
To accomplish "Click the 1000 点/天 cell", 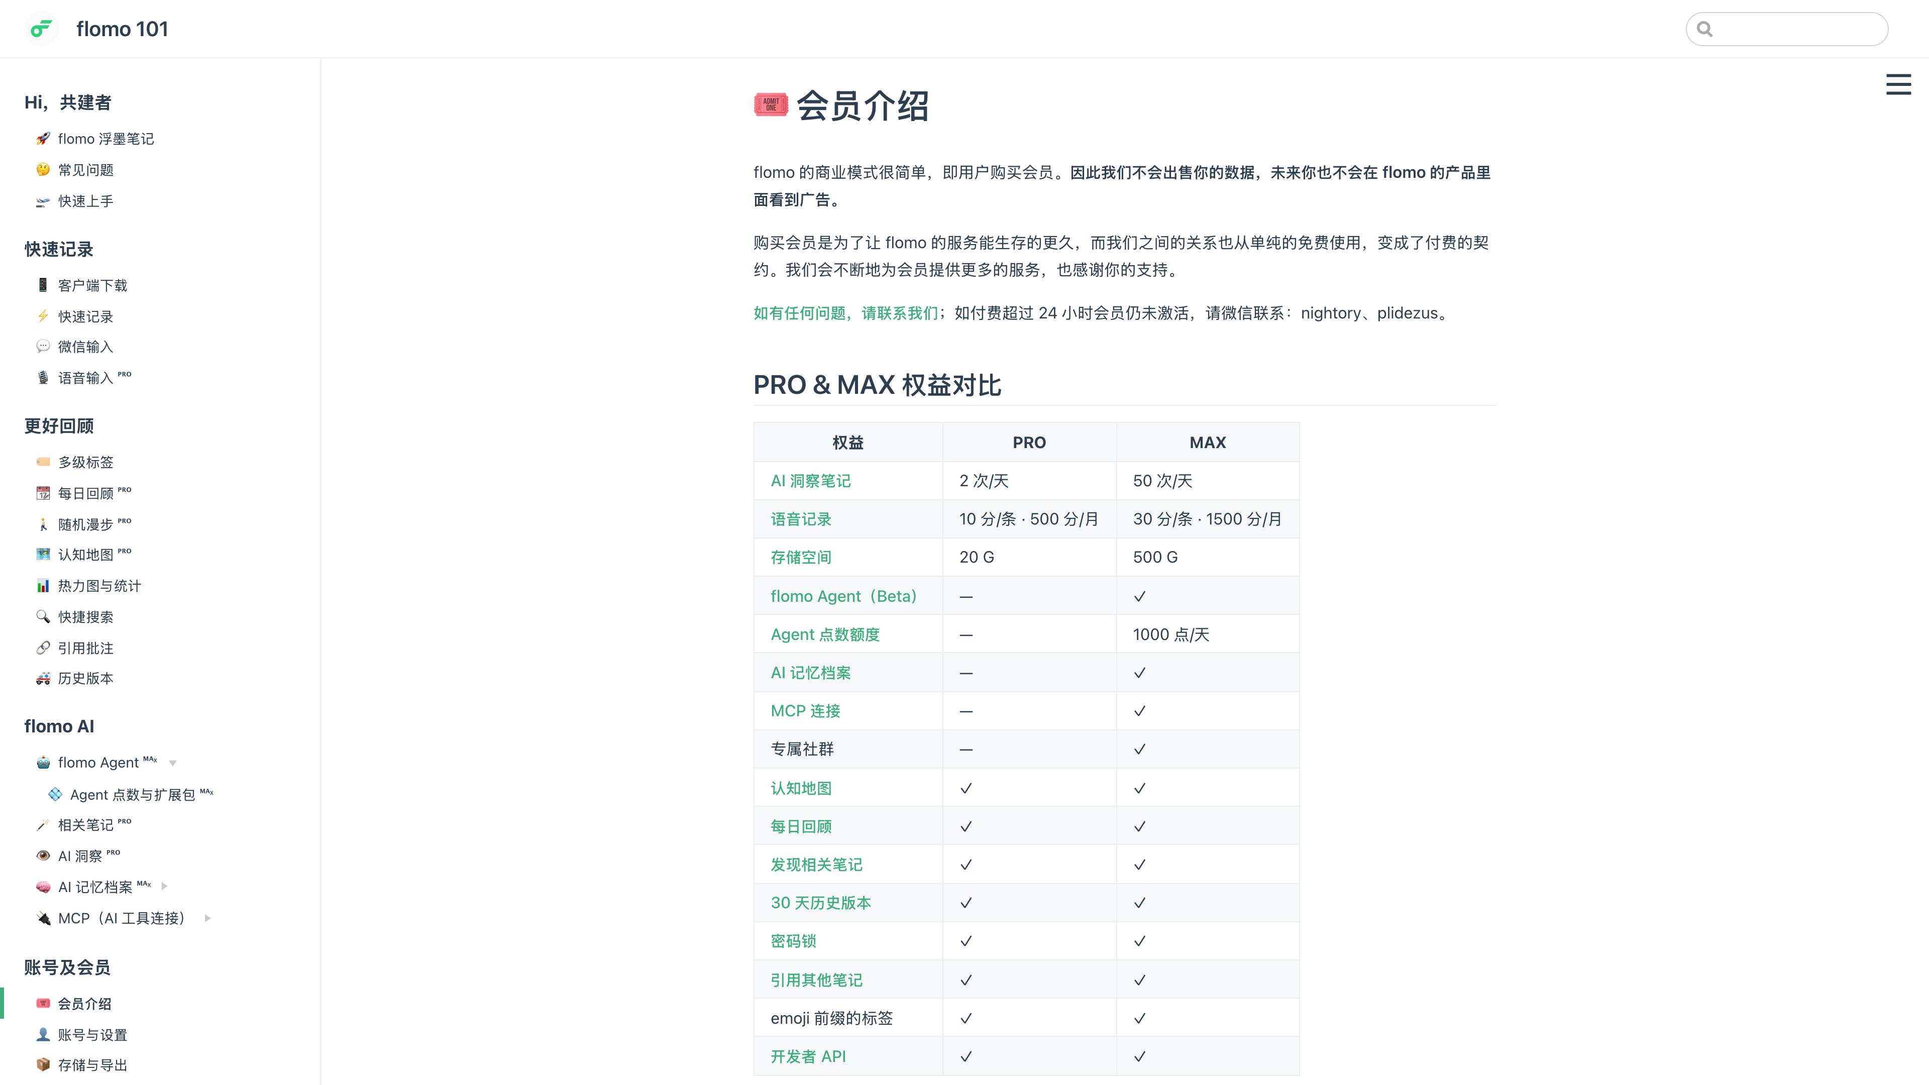I will coord(1208,634).
